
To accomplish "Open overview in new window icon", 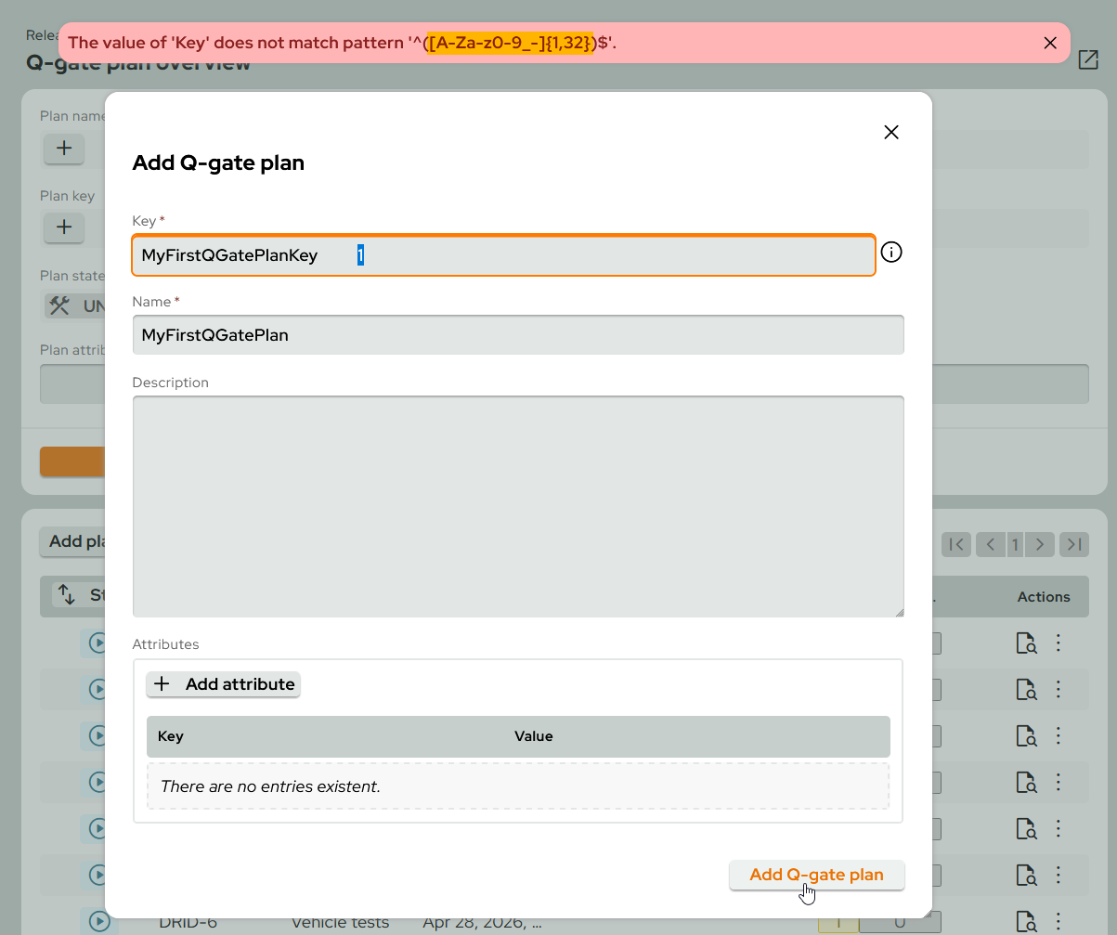I will pos(1088,60).
